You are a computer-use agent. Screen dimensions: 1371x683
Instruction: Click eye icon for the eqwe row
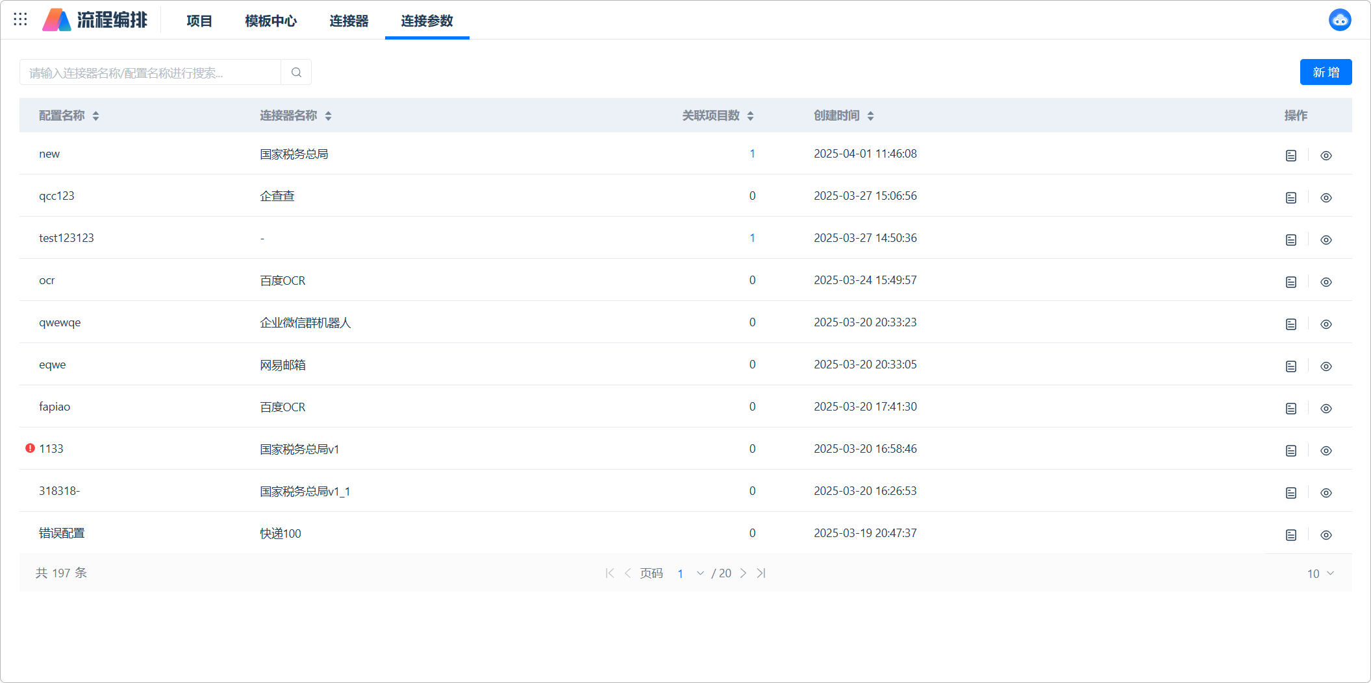1326,366
